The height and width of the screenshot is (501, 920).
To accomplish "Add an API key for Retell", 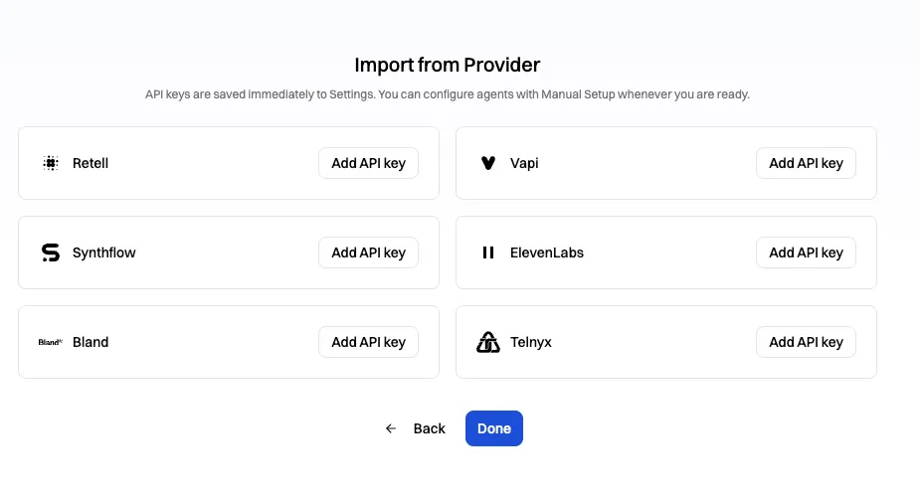I will (x=368, y=163).
